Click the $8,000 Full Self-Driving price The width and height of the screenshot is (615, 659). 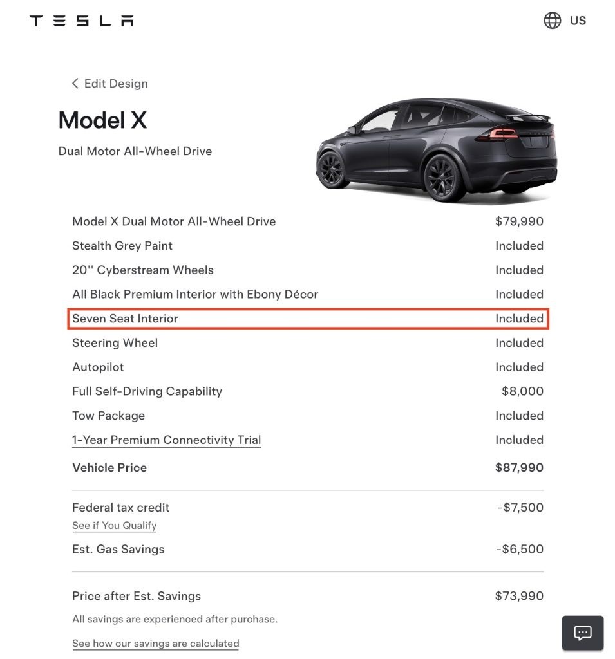click(522, 391)
